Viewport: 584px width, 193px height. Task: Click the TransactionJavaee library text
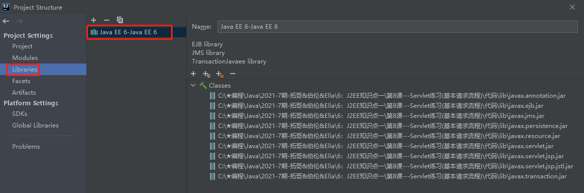[x=229, y=61]
